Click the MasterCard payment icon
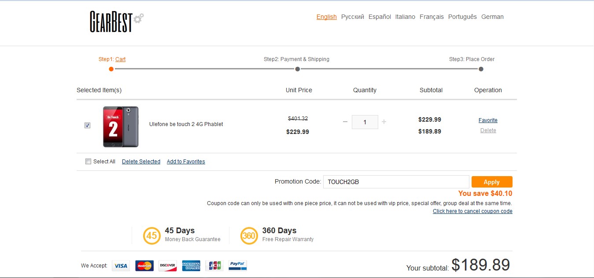The height and width of the screenshot is (278, 594). pyautogui.click(x=144, y=266)
